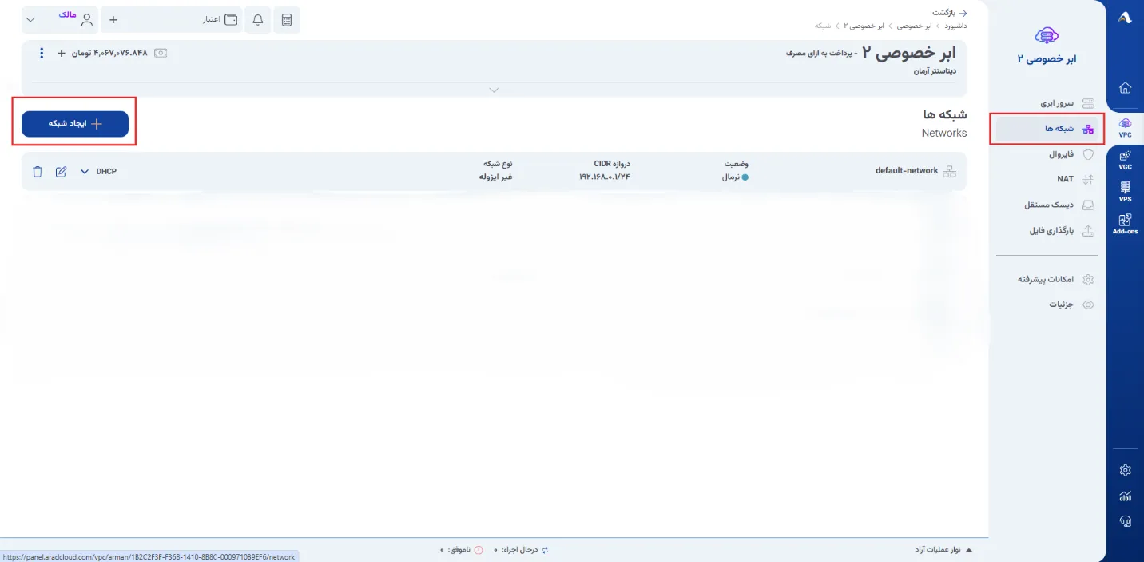This screenshot has height=562, width=1144.
Task: Go back with the بازگشت link
Action: coord(951,13)
